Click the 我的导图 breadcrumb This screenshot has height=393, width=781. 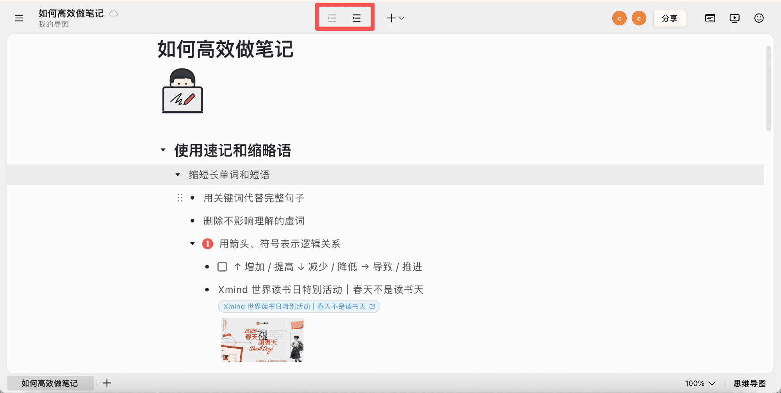tap(53, 24)
